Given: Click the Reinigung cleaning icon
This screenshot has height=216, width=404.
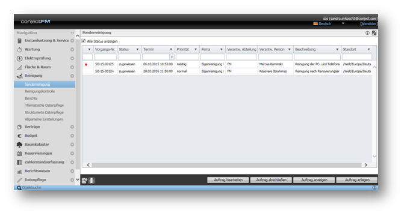Looking at the screenshot, I should [19, 76].
